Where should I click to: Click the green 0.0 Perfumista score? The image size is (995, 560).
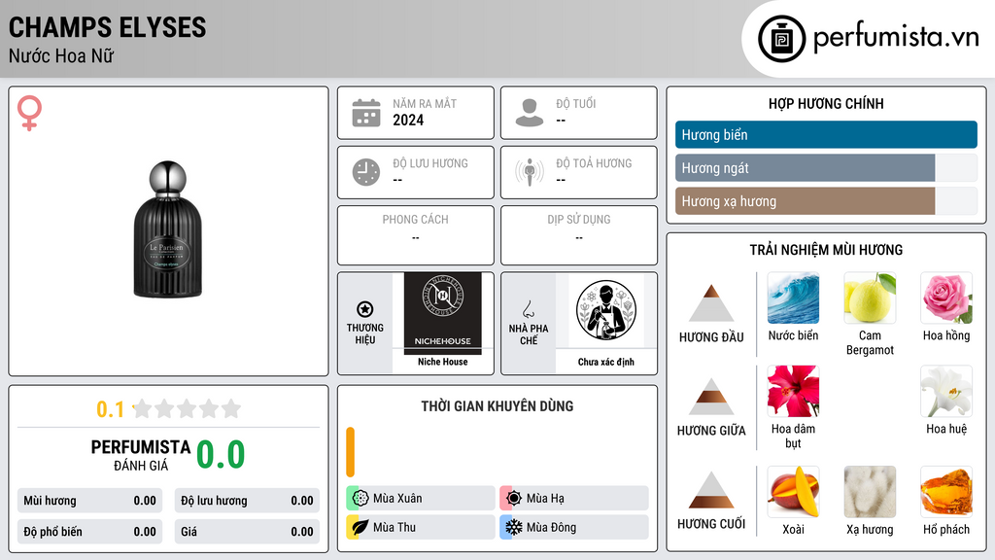(x=221, y=455)
